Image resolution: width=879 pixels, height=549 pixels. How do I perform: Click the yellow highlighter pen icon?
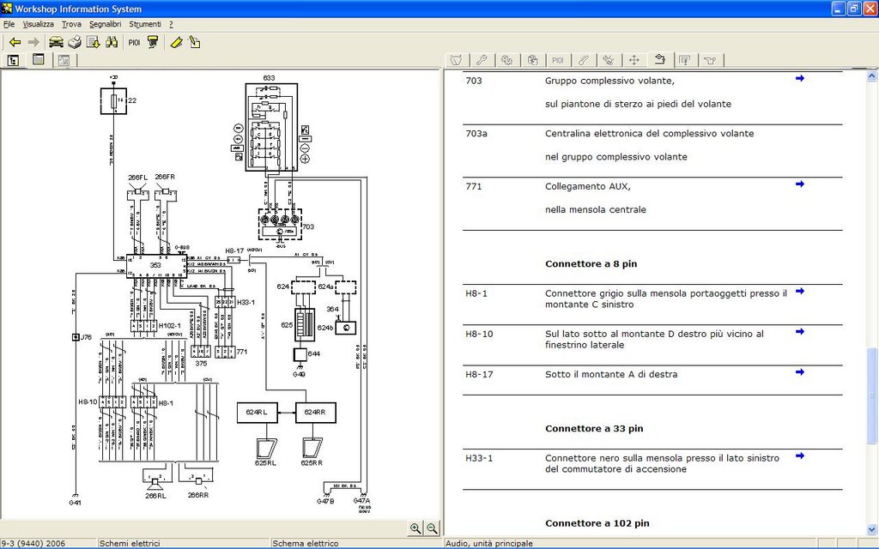(176, 42)
